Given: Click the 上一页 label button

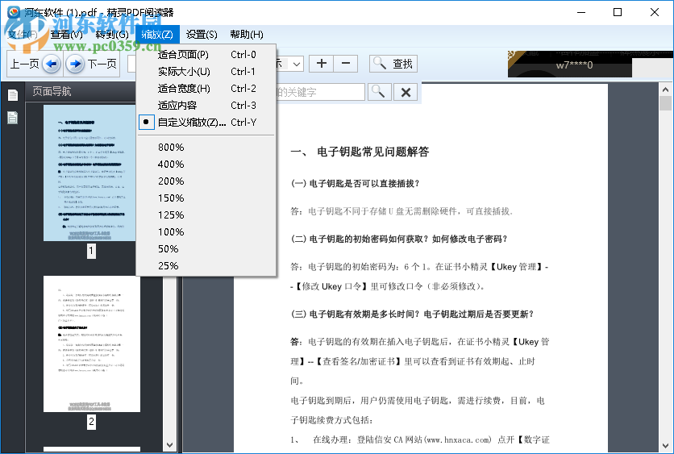Looking at the screenshot, I should coord(24,64).
